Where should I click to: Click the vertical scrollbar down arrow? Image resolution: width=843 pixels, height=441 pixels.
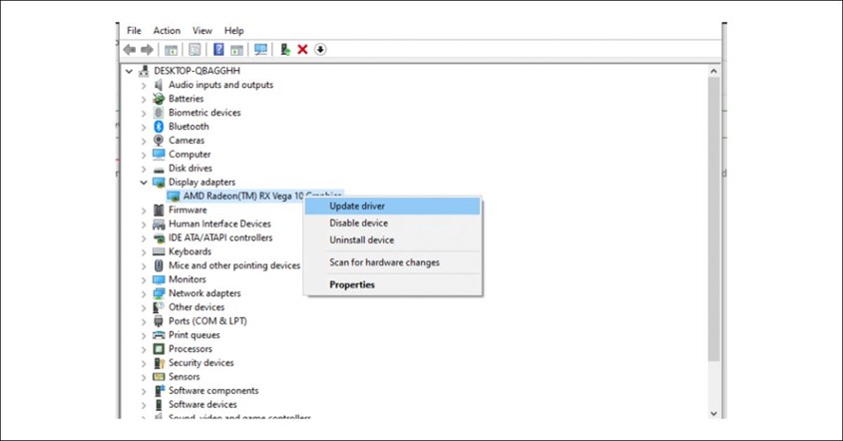point(713,413)
